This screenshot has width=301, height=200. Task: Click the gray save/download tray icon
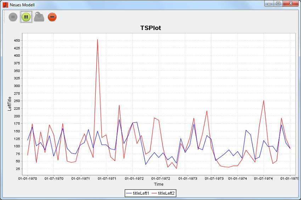pos(39,17)
